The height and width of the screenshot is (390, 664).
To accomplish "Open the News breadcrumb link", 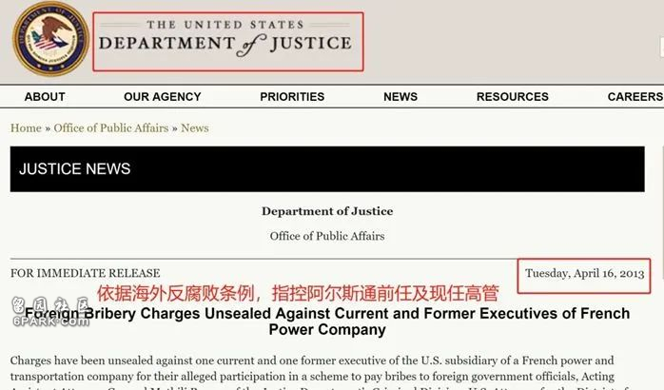I will (195, 127).
